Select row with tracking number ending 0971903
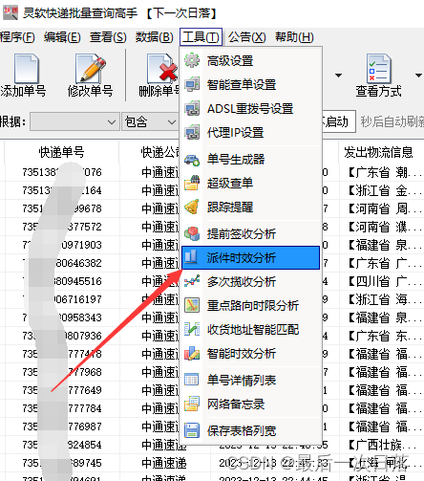The image size is (424, 481). pos(62,245)
